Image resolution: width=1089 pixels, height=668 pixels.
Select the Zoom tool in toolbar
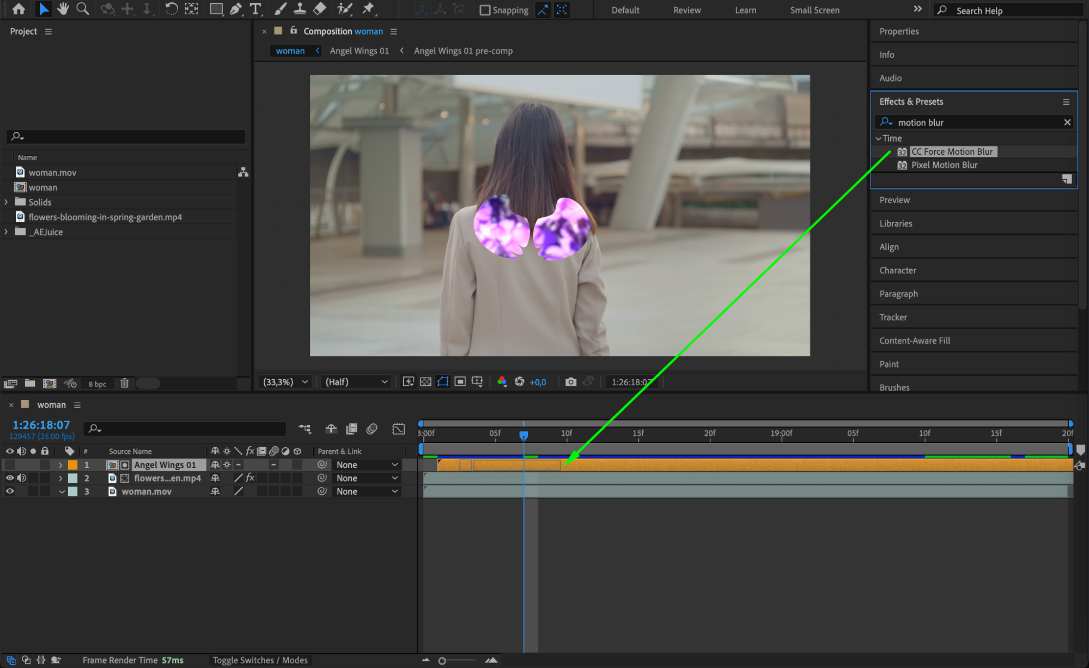click(83, 9)
